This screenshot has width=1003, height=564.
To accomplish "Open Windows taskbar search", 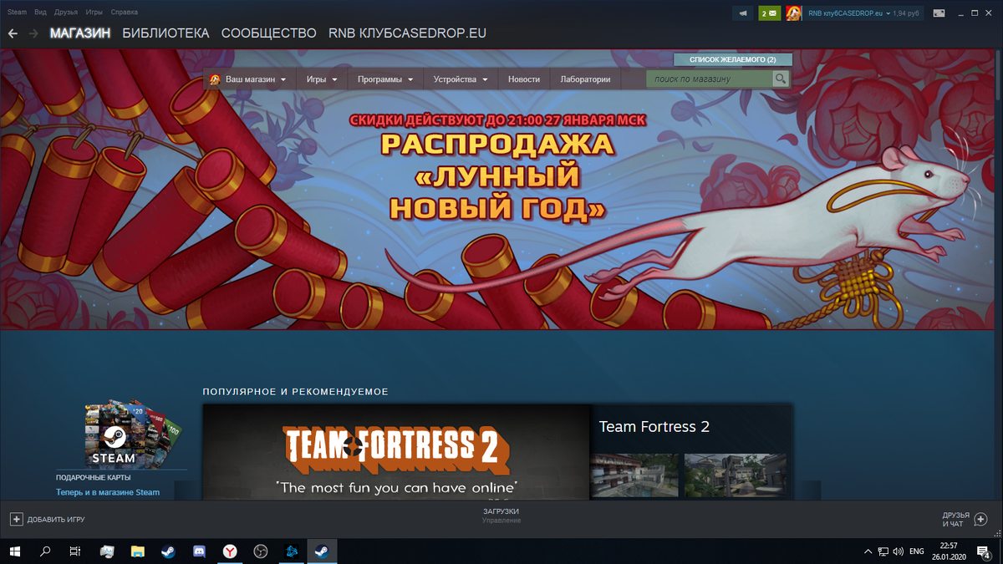I will (45, 551).
